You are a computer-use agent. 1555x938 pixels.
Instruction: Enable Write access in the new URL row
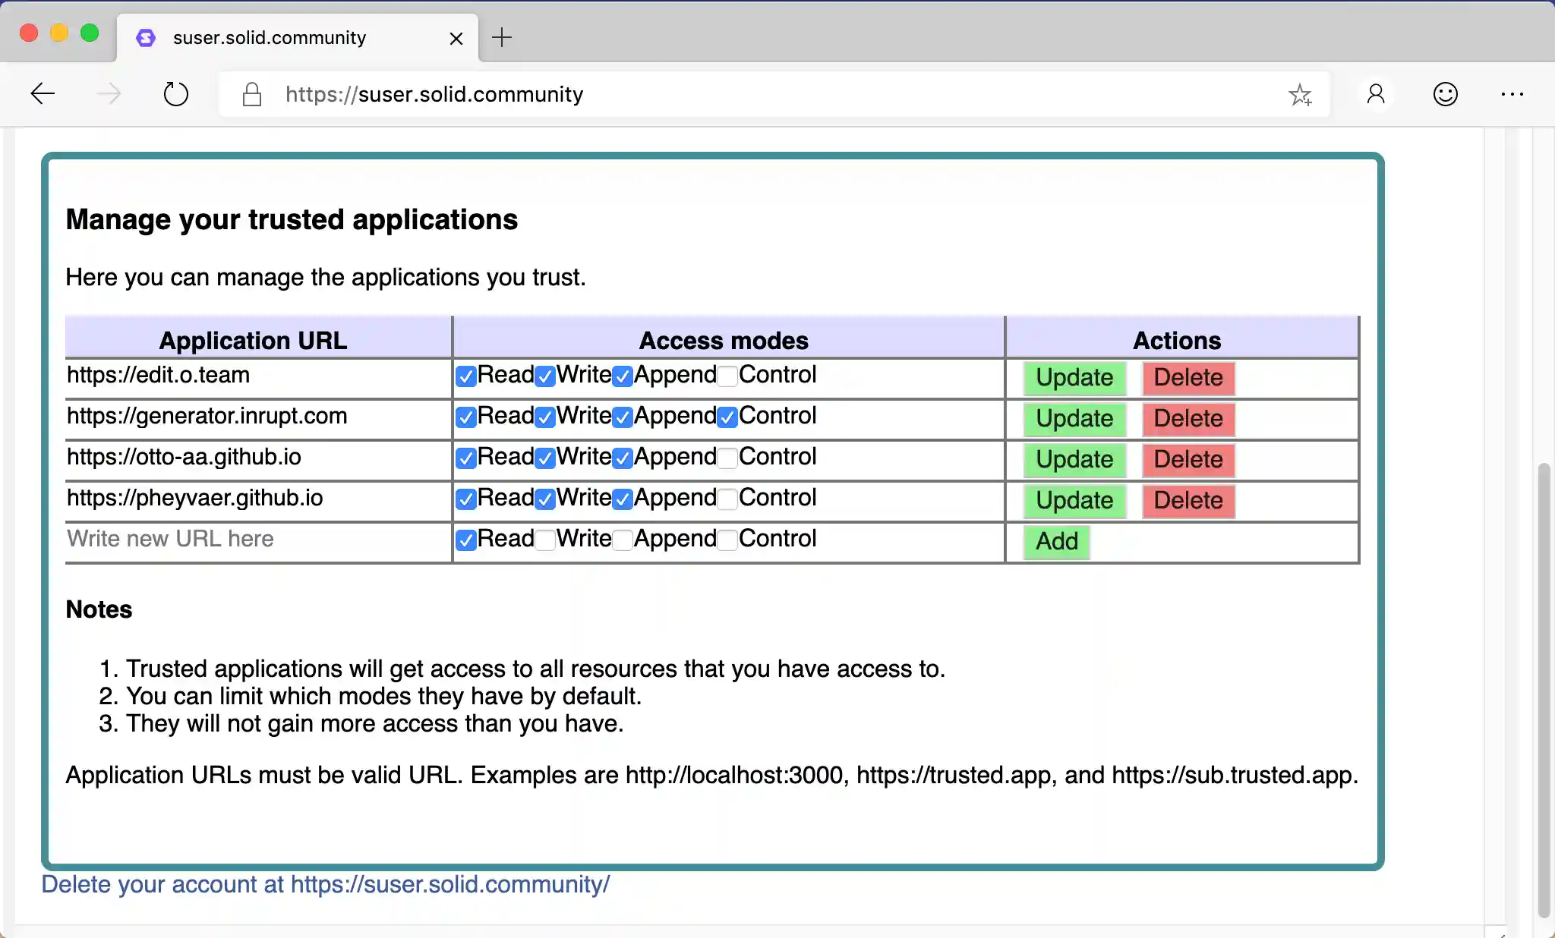tap(545, 540)
